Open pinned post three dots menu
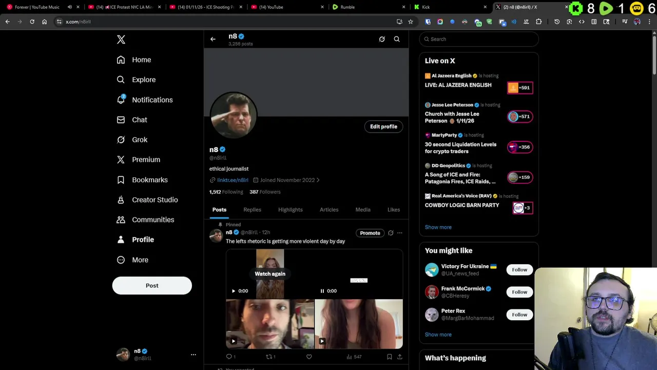This screenshot has height=370, width=657. click(x=400, y=233)
